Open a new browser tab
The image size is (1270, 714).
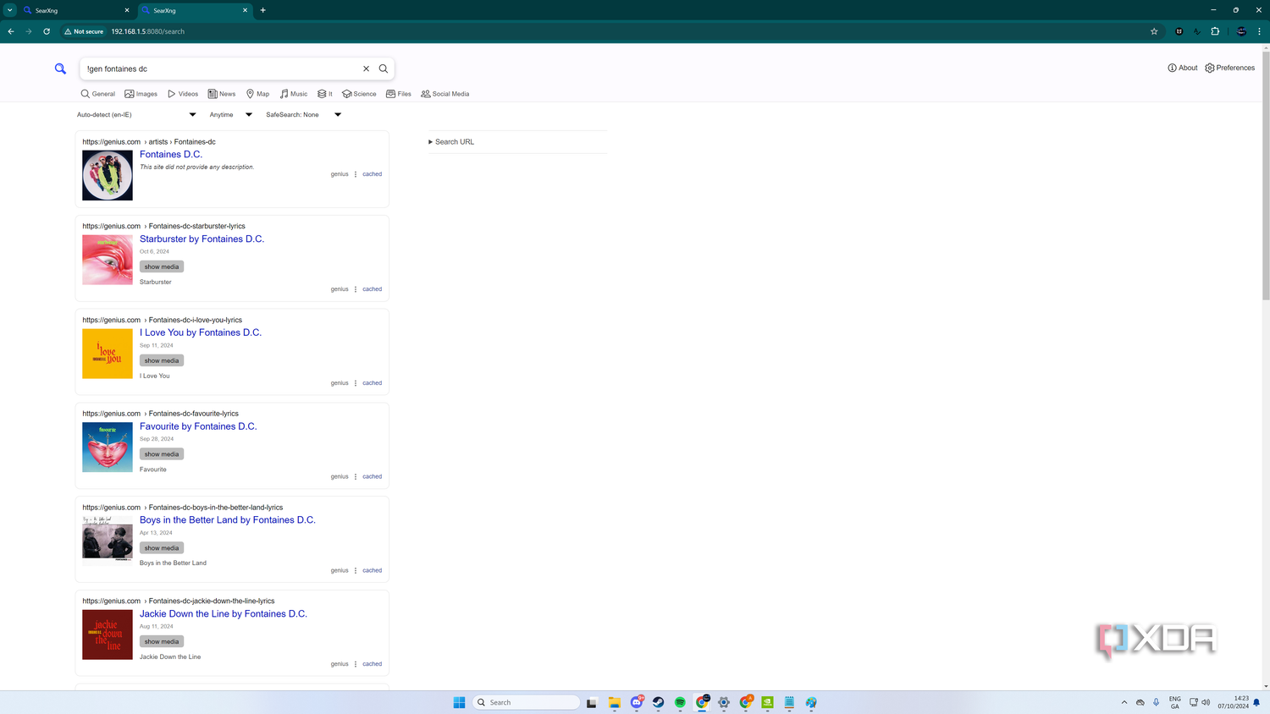click(x=263, y=10)
